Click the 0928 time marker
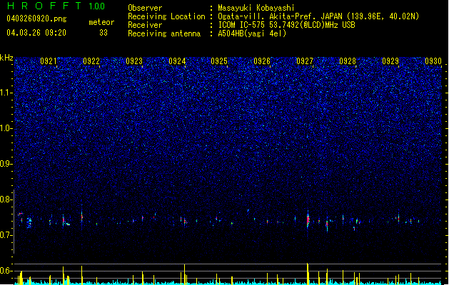The height and width of the screenshot is (285, 449). coord(348,61)
